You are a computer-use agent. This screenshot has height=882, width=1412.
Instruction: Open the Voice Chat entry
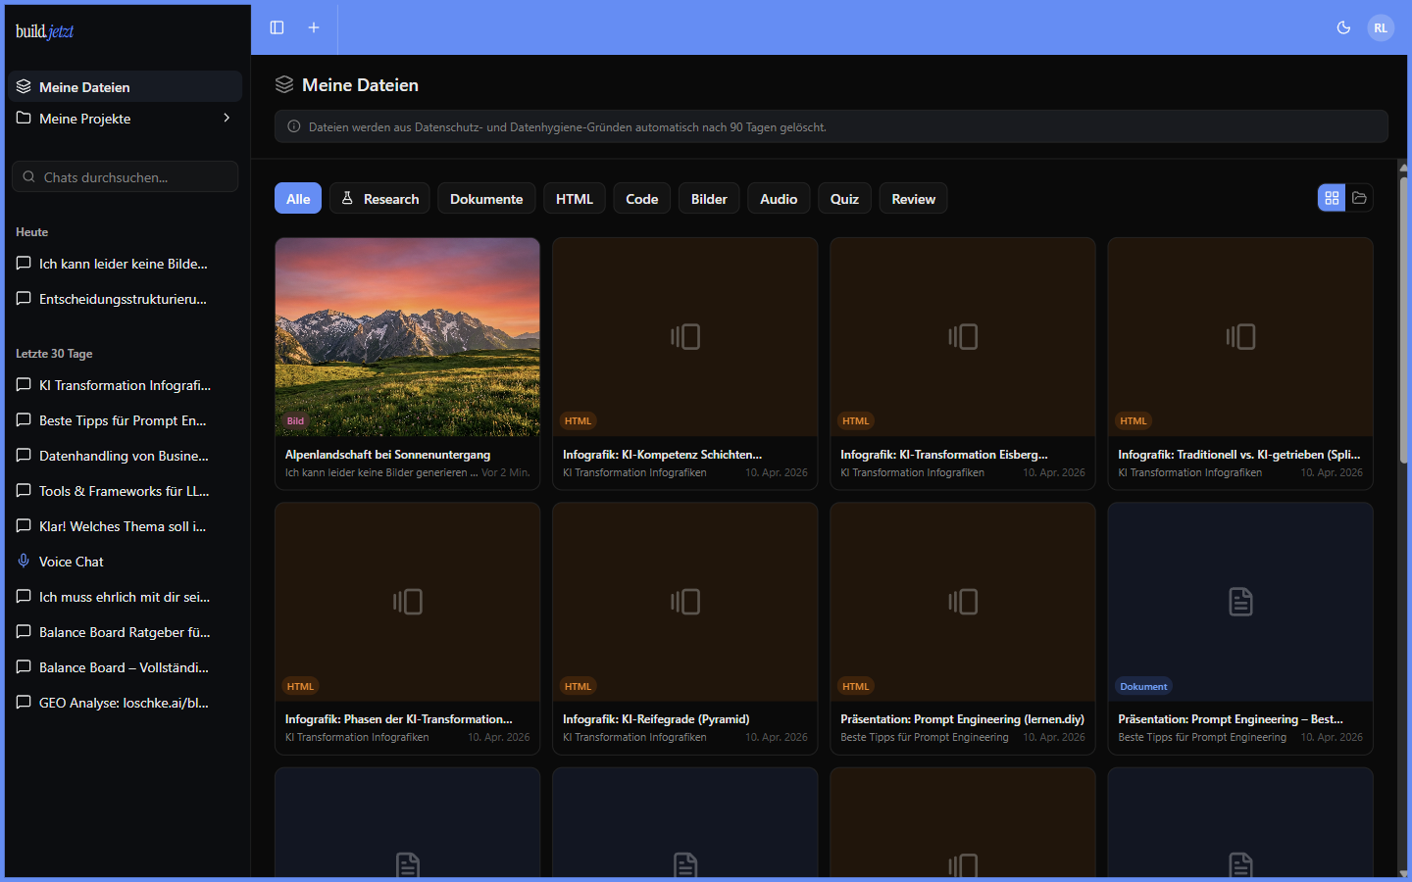tap(126, 562)
